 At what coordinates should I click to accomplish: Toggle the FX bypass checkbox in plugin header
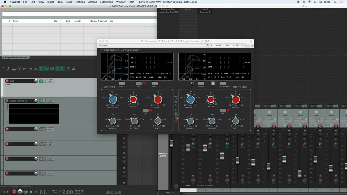[x=252, y=45]
